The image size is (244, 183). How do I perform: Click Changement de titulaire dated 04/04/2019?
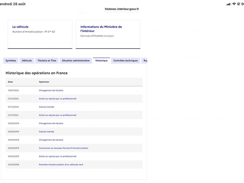point(51,140)
